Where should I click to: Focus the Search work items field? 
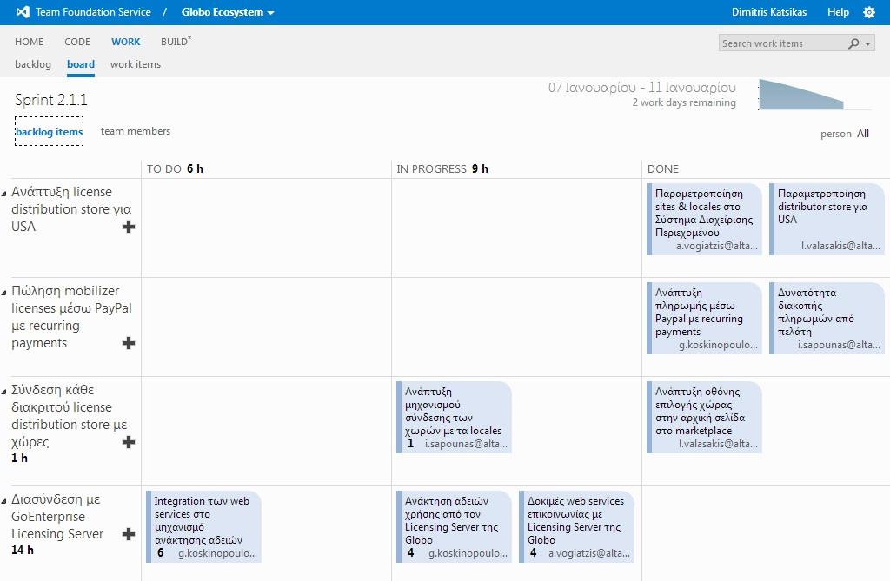click(x=783, y=43)
